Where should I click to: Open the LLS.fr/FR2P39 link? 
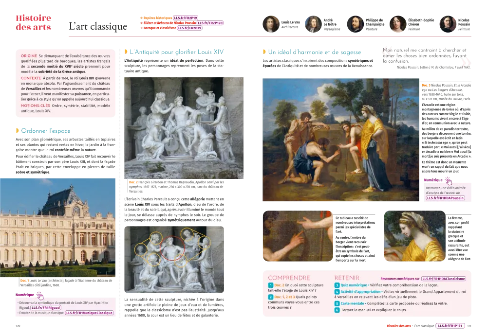point(189,28)
